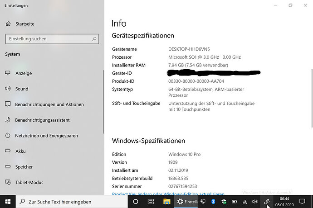
Task: Click the notifications speech-bubble icon in sidebar
Action: coord(8,104)
